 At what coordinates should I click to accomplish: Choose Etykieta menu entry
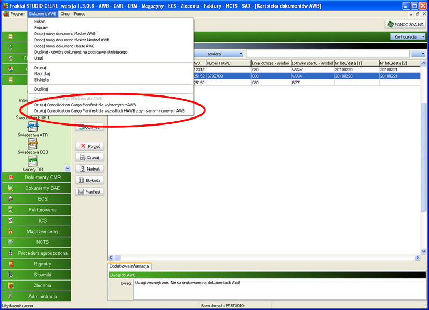[x=111, y=80]
